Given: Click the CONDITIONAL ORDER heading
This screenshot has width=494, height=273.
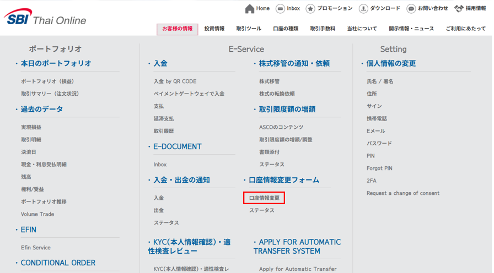Looking at the screenshot, I should [58, 263].
